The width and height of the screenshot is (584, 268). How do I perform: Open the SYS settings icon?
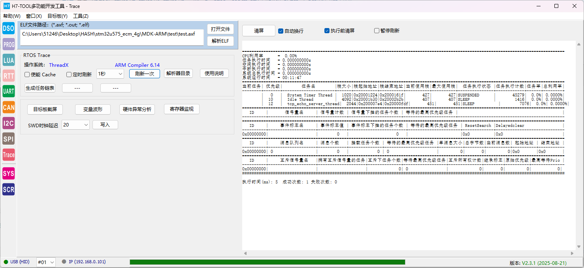[8, 174]
